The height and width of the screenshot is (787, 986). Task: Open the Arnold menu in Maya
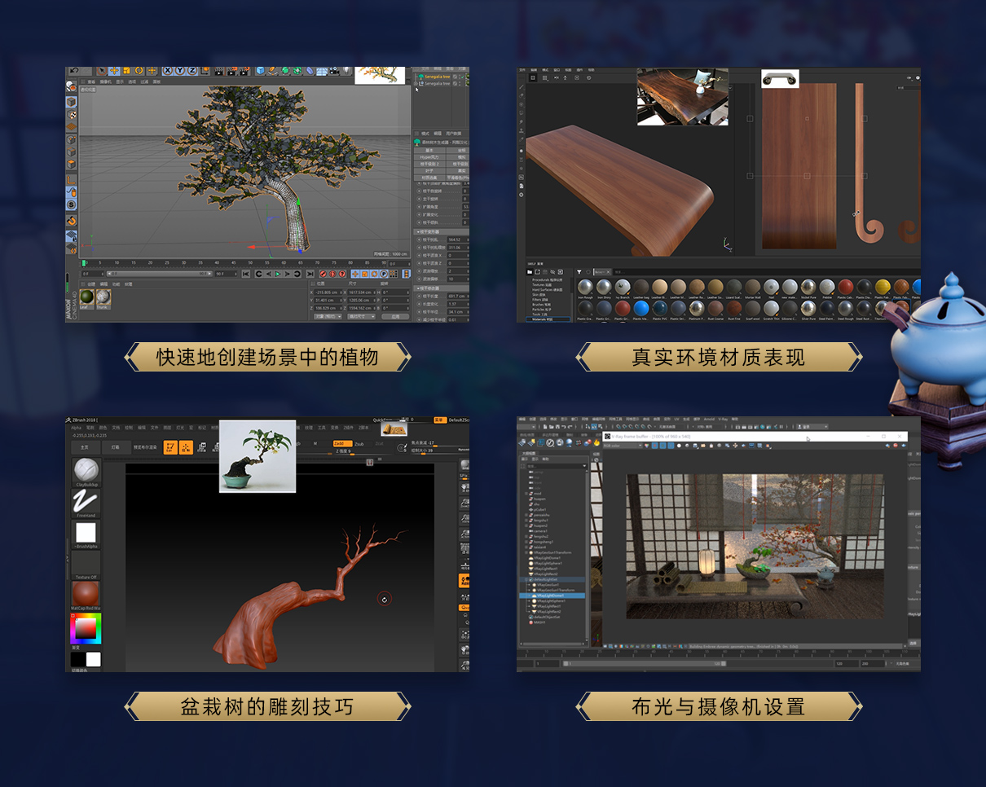coord(709,420)
